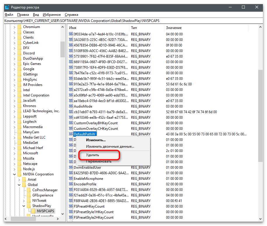
Task: Open the Файл menu
Action: (x=9, y=15)
